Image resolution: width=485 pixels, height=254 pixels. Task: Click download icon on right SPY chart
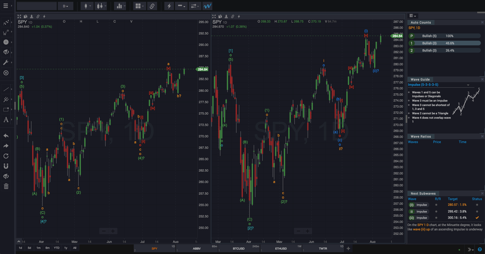coord(226,16)
